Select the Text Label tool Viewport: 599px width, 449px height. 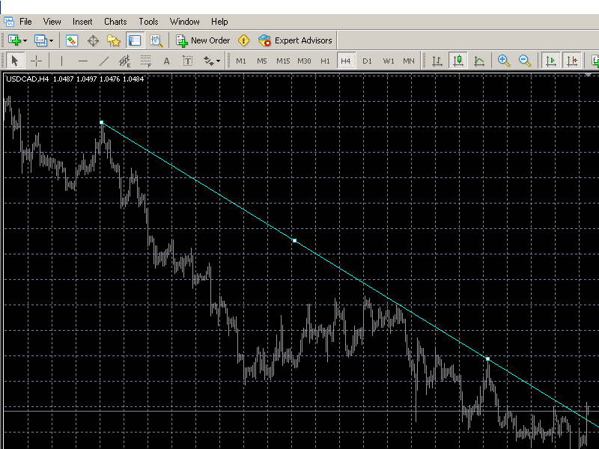click(x=166, y=61)
